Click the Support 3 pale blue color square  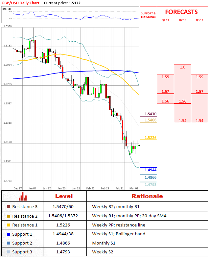coord(9,252)
